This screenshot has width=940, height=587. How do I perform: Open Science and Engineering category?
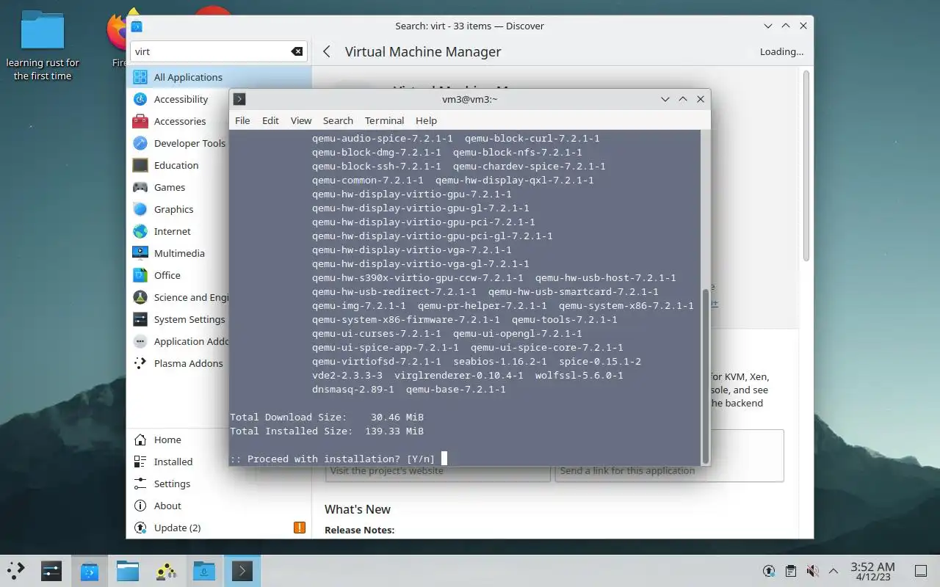(x=178, y=297)
